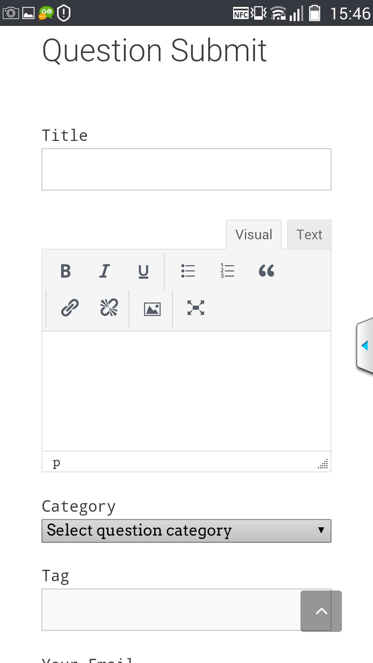Switch to the Visual editor tab
The height and width of the screenshot is (663, 373).
click(x=254, y=234)
